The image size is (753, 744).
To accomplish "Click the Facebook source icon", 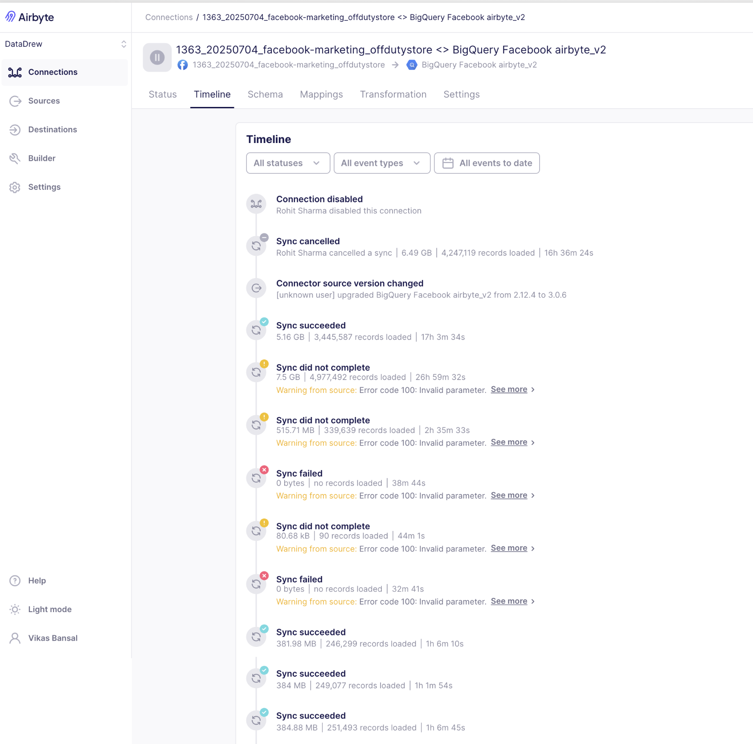I will pyautogui.click(x=183, y=65).
